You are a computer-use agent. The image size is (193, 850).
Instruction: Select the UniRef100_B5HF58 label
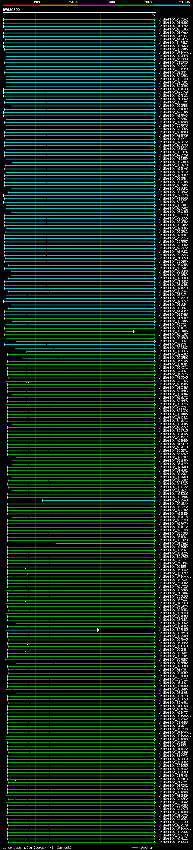point(173,700)
